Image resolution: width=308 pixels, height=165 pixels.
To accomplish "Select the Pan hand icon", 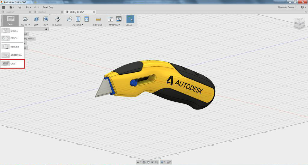I will [148, 162].
